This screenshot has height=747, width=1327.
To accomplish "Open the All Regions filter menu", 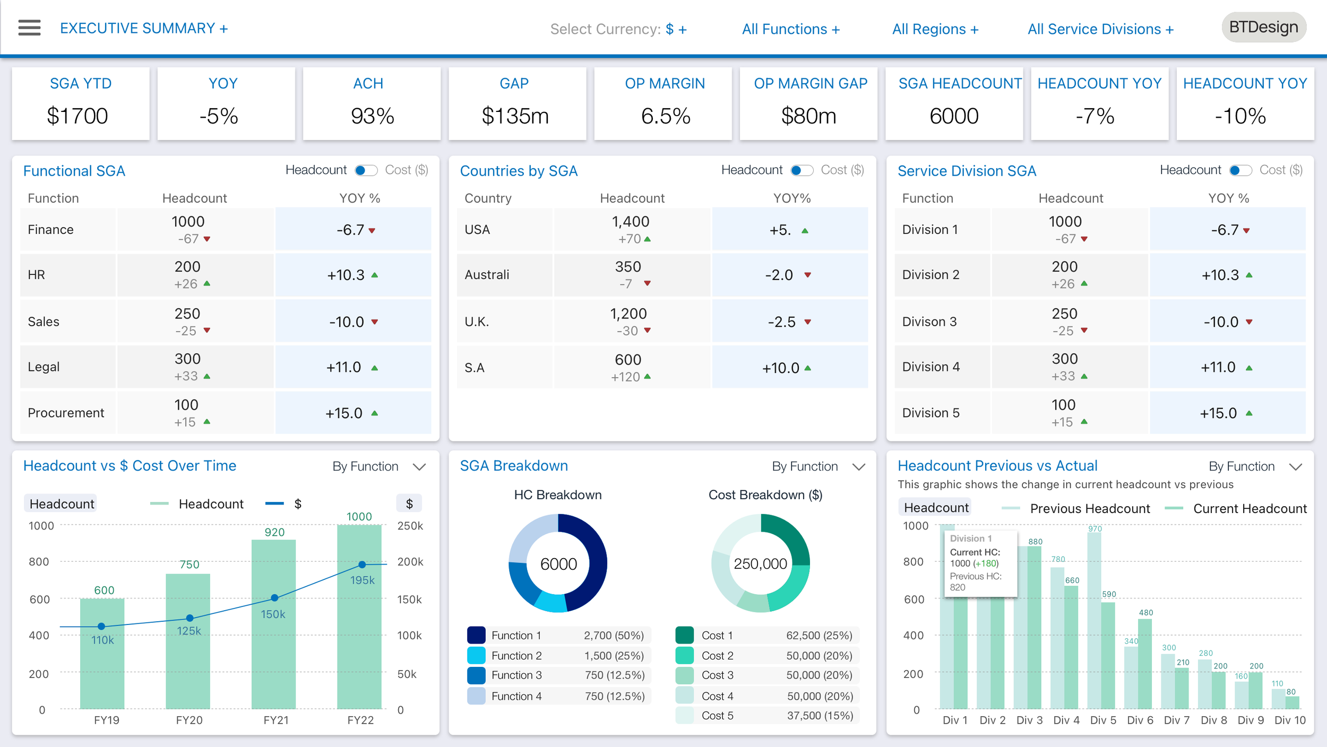I will (935, 29).
